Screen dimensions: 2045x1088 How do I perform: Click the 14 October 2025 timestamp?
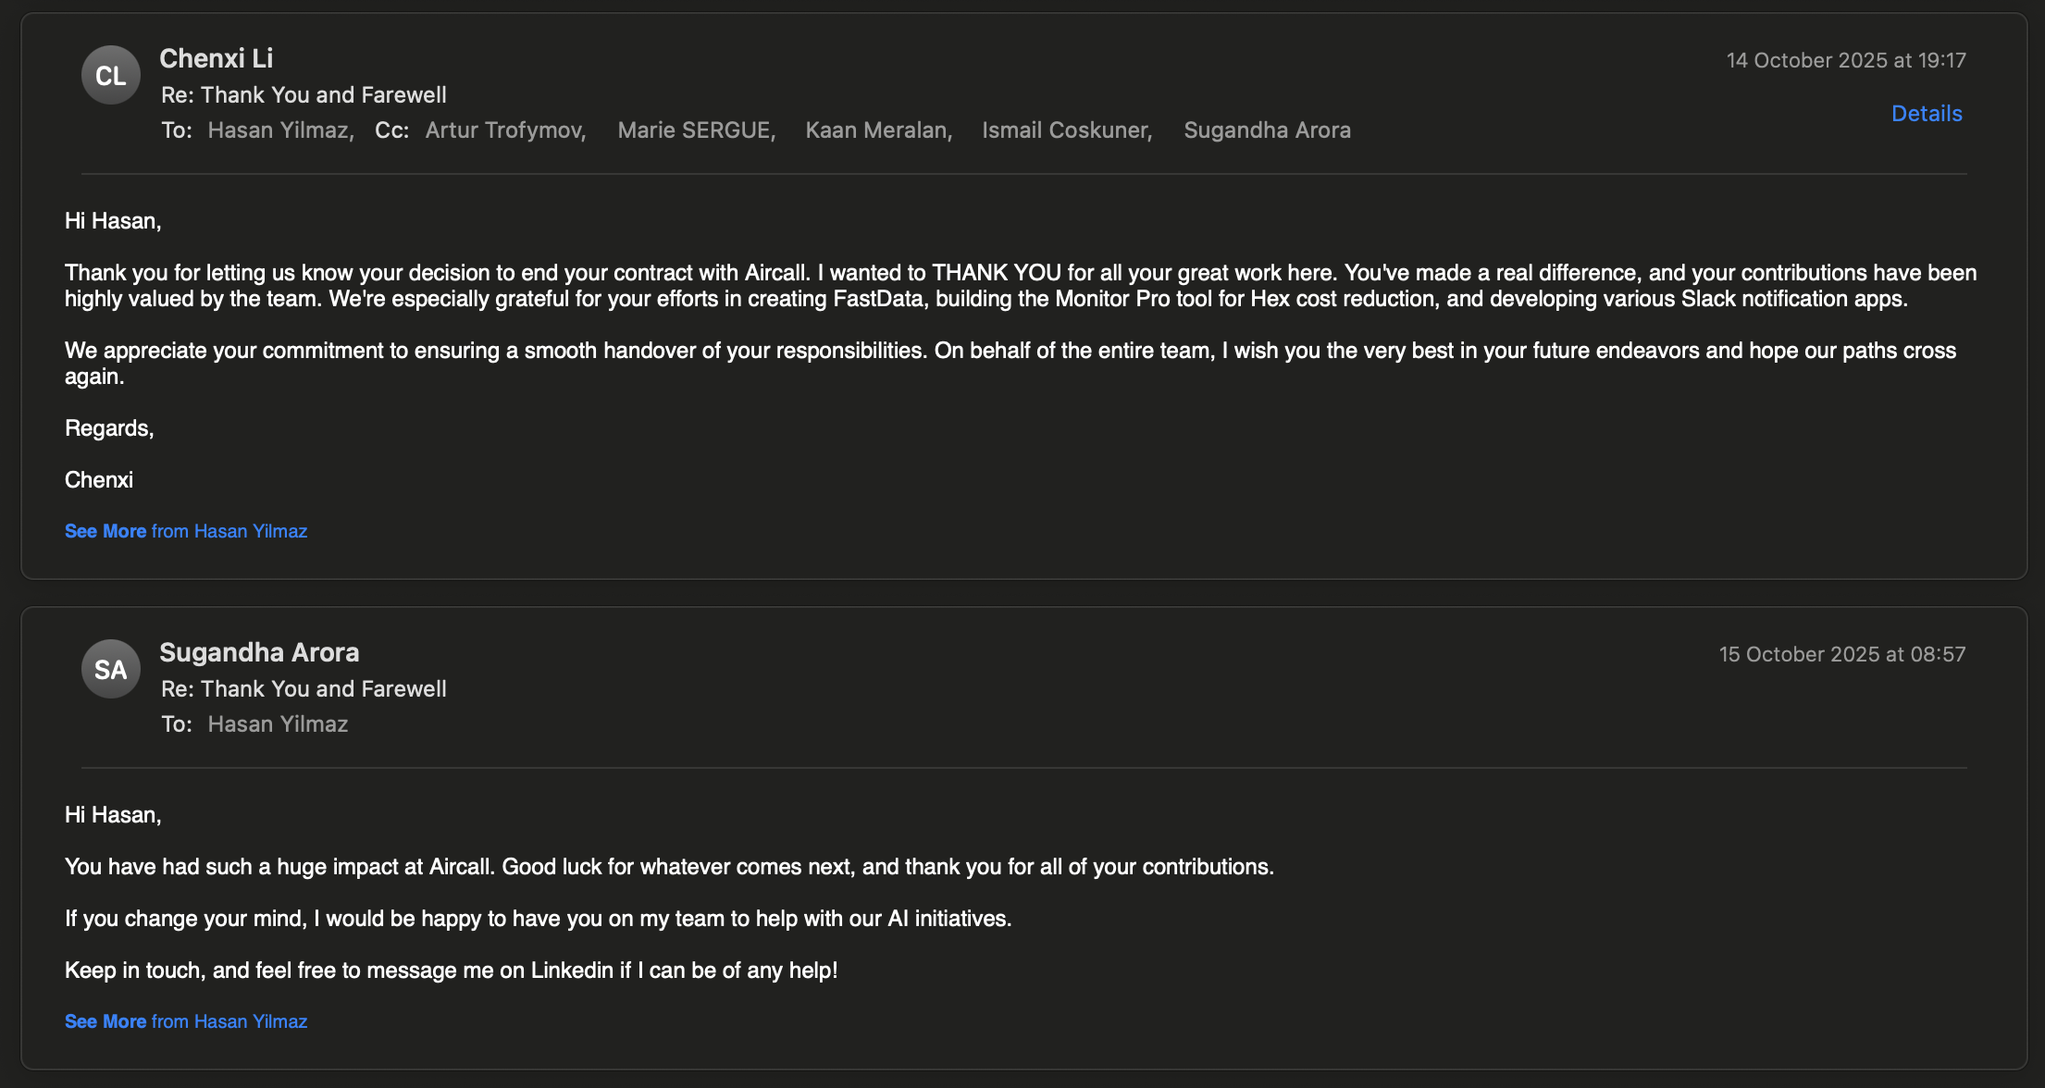coord(1845,60)
